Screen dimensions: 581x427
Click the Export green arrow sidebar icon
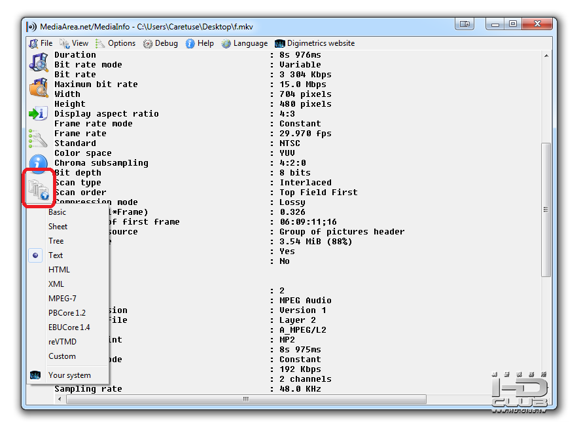click(38, 113)
